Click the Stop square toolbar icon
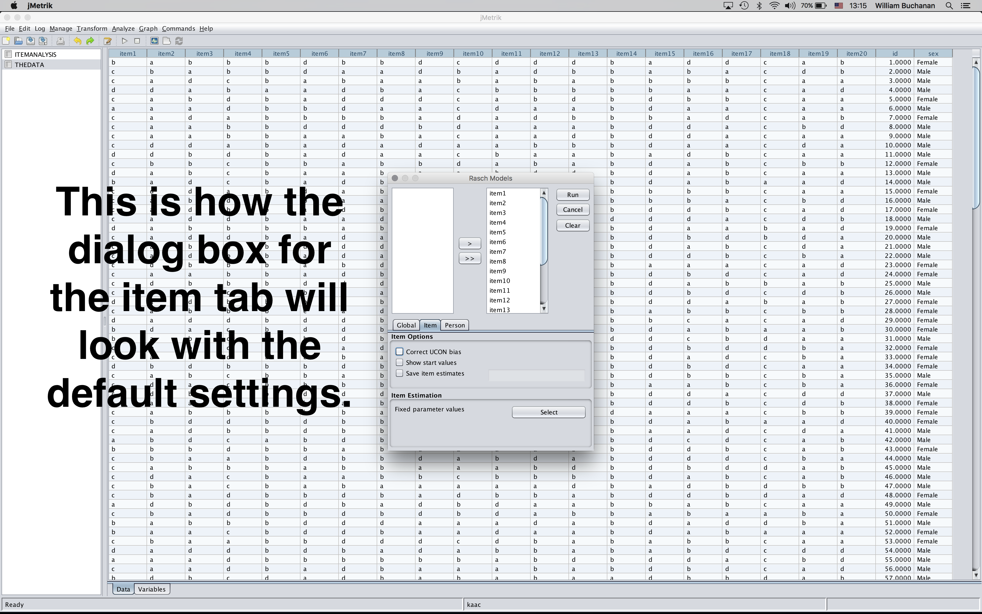This screenshot has width=982, height=614. pyautogui.click(x=137, y=41)
